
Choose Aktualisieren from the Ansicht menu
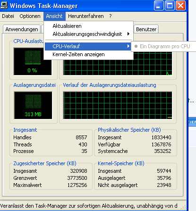(x=89, y=26)
